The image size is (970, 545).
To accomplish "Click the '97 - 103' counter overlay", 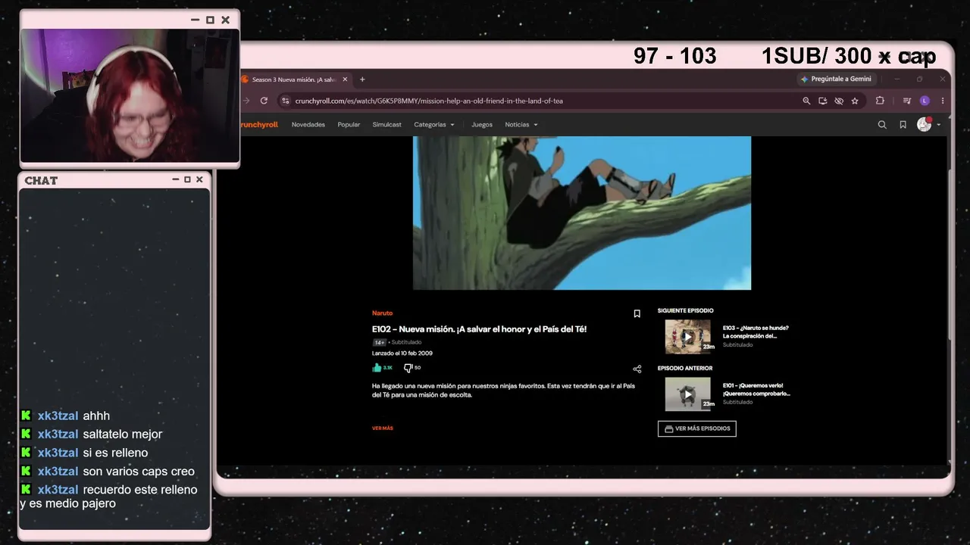I will click(x=675, y=56).
